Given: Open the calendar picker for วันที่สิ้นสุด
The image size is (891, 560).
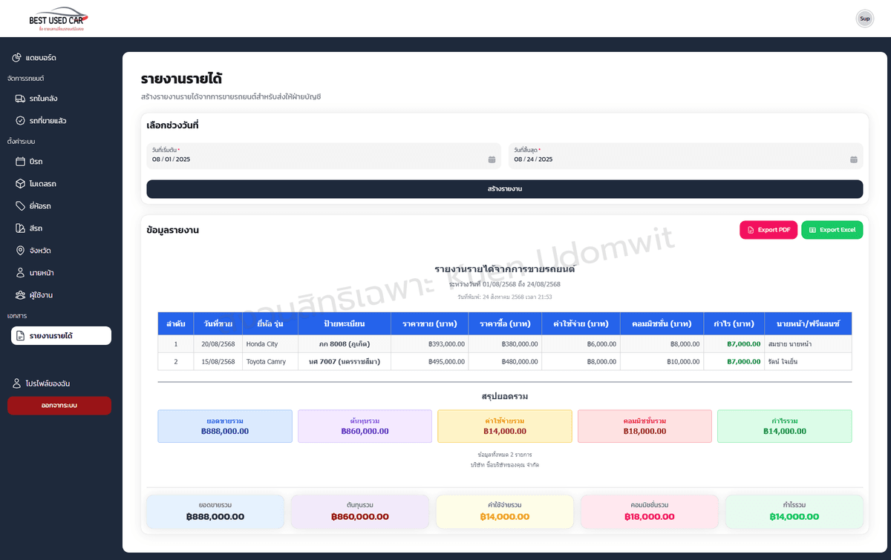Looking at the screenshot, I should [x=854, y=159].
